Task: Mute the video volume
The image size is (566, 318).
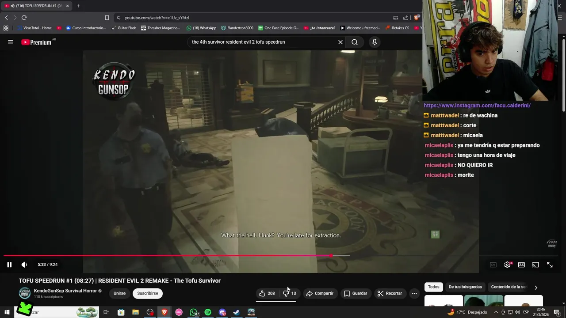Action: click(x=24, y=265)
